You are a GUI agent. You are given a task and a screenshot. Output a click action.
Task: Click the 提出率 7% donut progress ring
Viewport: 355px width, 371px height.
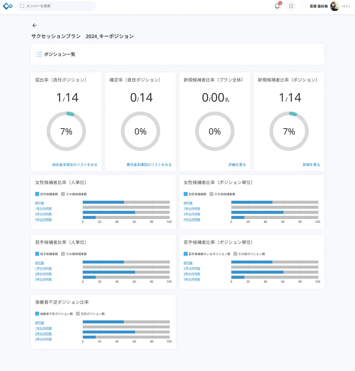[66, 131]
